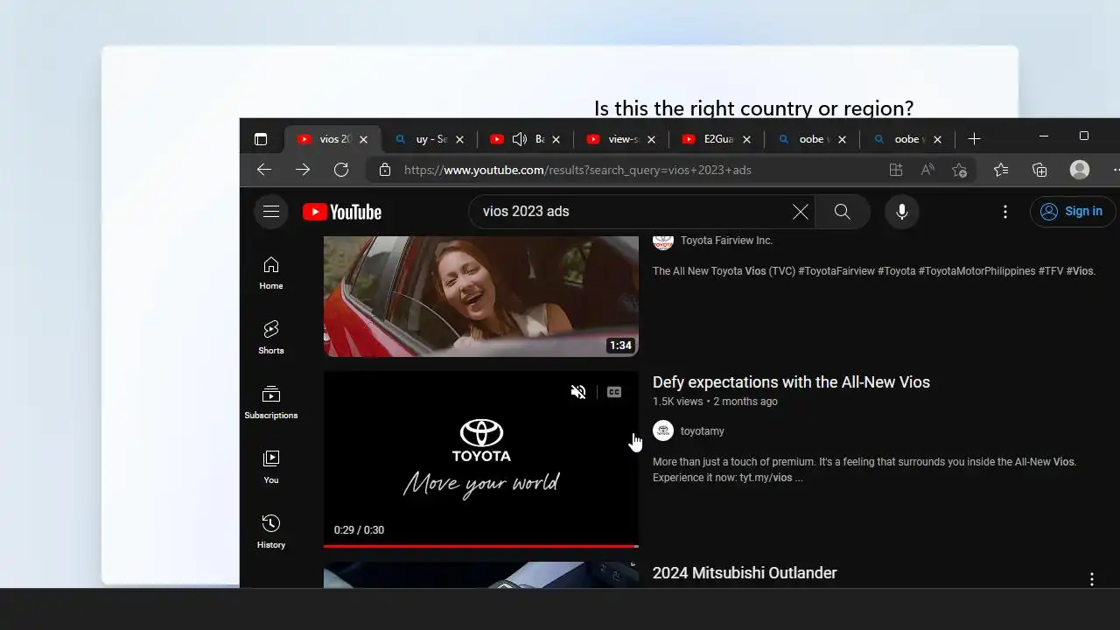
Task: Seek on the red preview progress bar
Action: point(480,546)
